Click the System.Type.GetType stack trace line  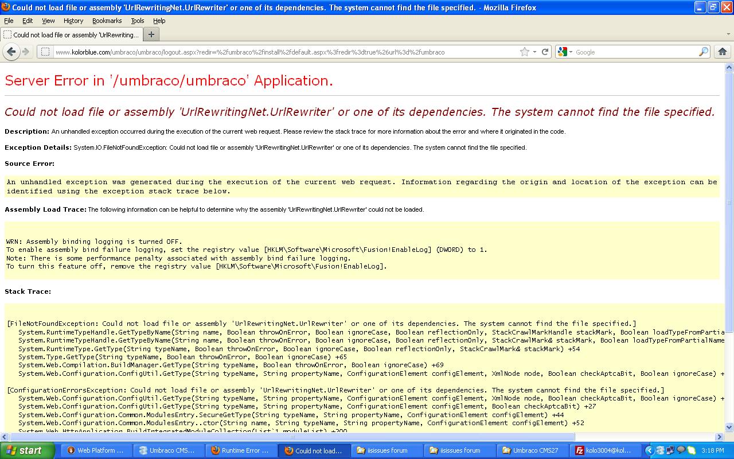click(182, 357)
